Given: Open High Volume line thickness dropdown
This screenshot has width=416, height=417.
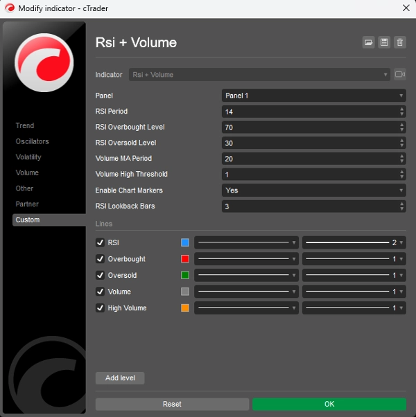Looking at the screenshot, I should (x=354, y=308).
